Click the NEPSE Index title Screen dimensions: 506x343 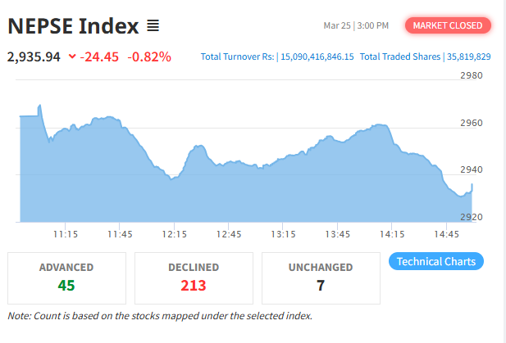pyautogui.click(x=73, y=26)
